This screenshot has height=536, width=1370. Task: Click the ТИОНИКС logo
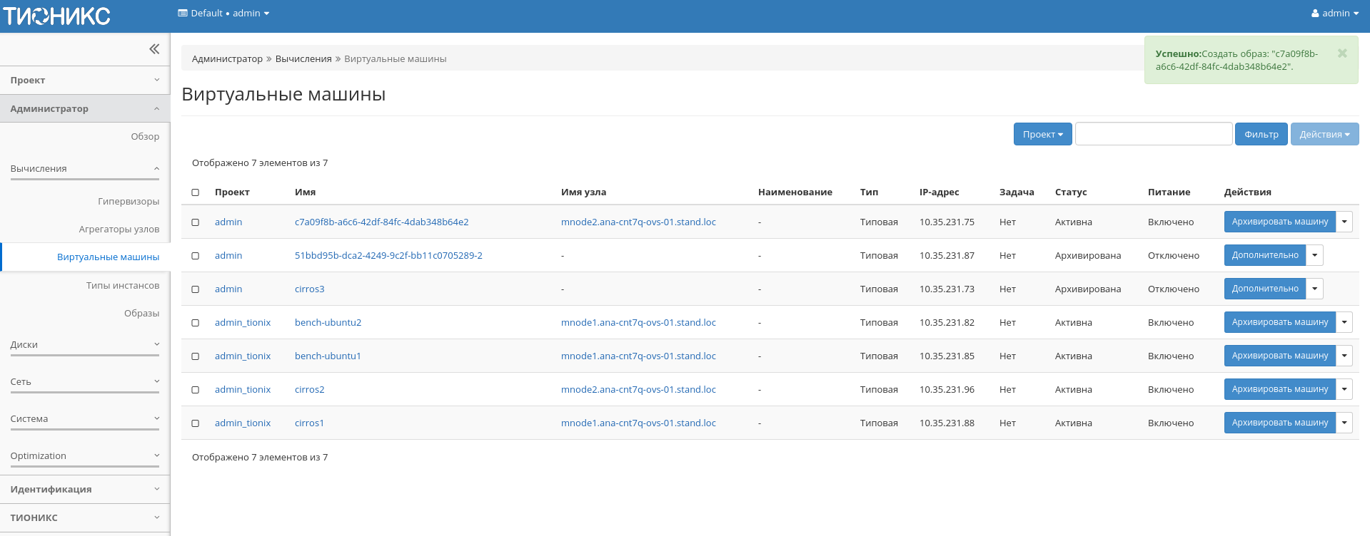pos(57,16)
